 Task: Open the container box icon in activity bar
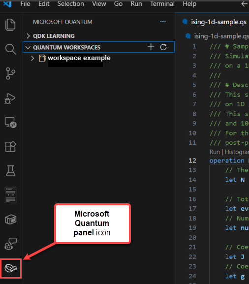click(x=10, y=220)
